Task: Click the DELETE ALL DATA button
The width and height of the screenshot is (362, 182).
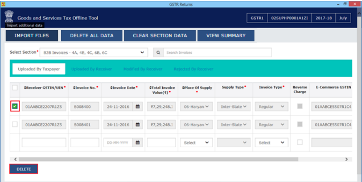Action: tap(92, 35)
